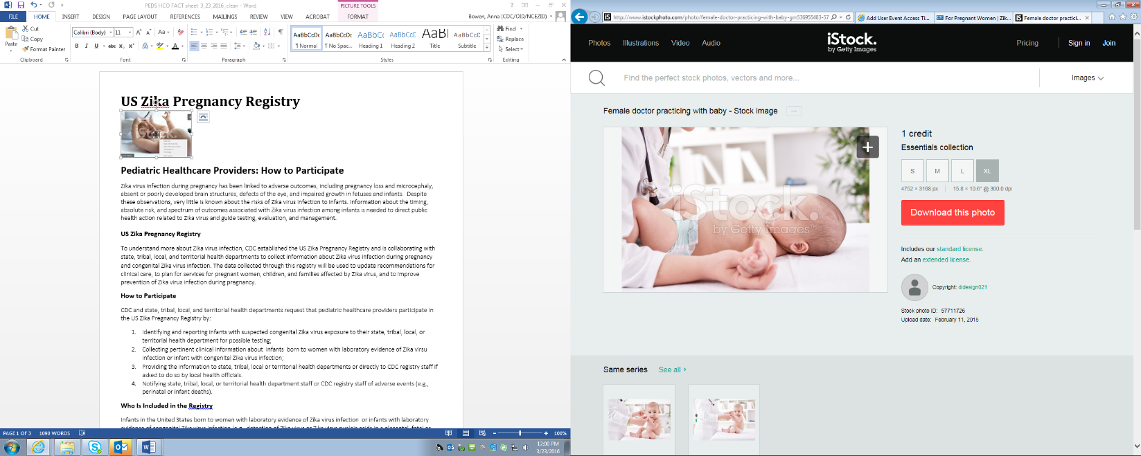Click magnifier search icon on iStock

tap(596, 77)
